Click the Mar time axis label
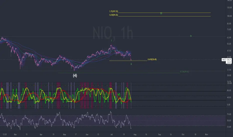233x137 pixels. click(15, 135)
